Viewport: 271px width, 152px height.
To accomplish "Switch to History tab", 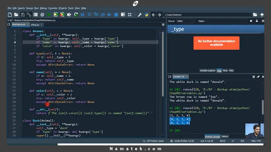I will click(225, 136).
